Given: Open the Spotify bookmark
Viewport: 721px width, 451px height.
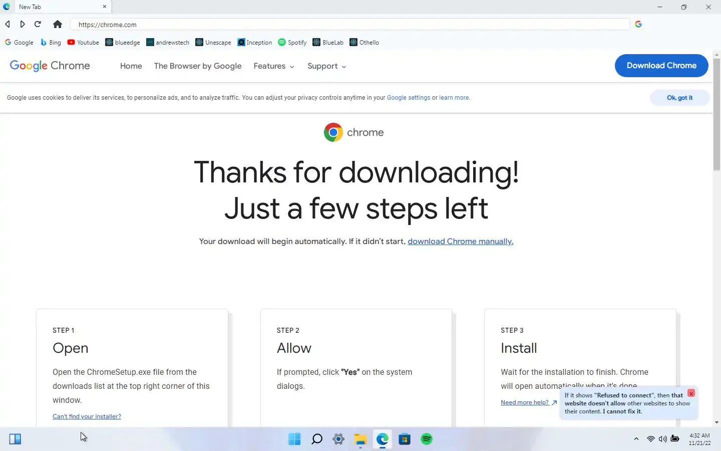Looking at the screenshot, I should [292, 43].
